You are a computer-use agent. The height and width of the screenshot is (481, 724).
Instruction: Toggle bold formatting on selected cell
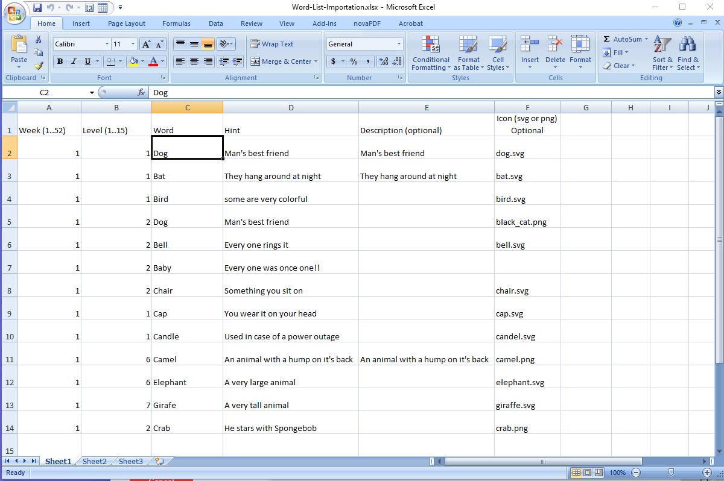[59, 61]
